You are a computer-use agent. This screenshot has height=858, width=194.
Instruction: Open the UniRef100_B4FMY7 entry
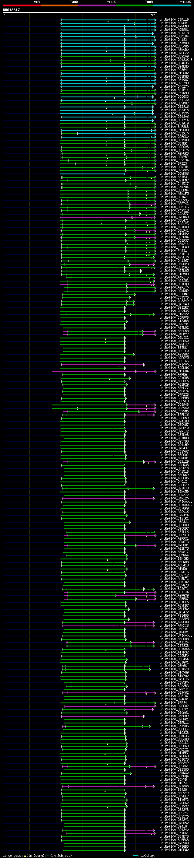point(174,334)
